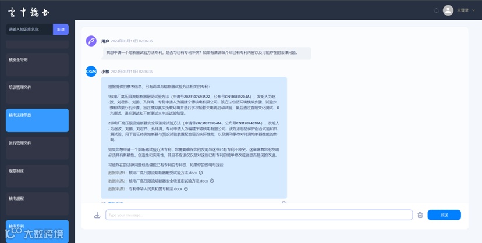Click the 数据来源3 label
The width and height of the screenshot is (482, 243).
pos(117,189)
